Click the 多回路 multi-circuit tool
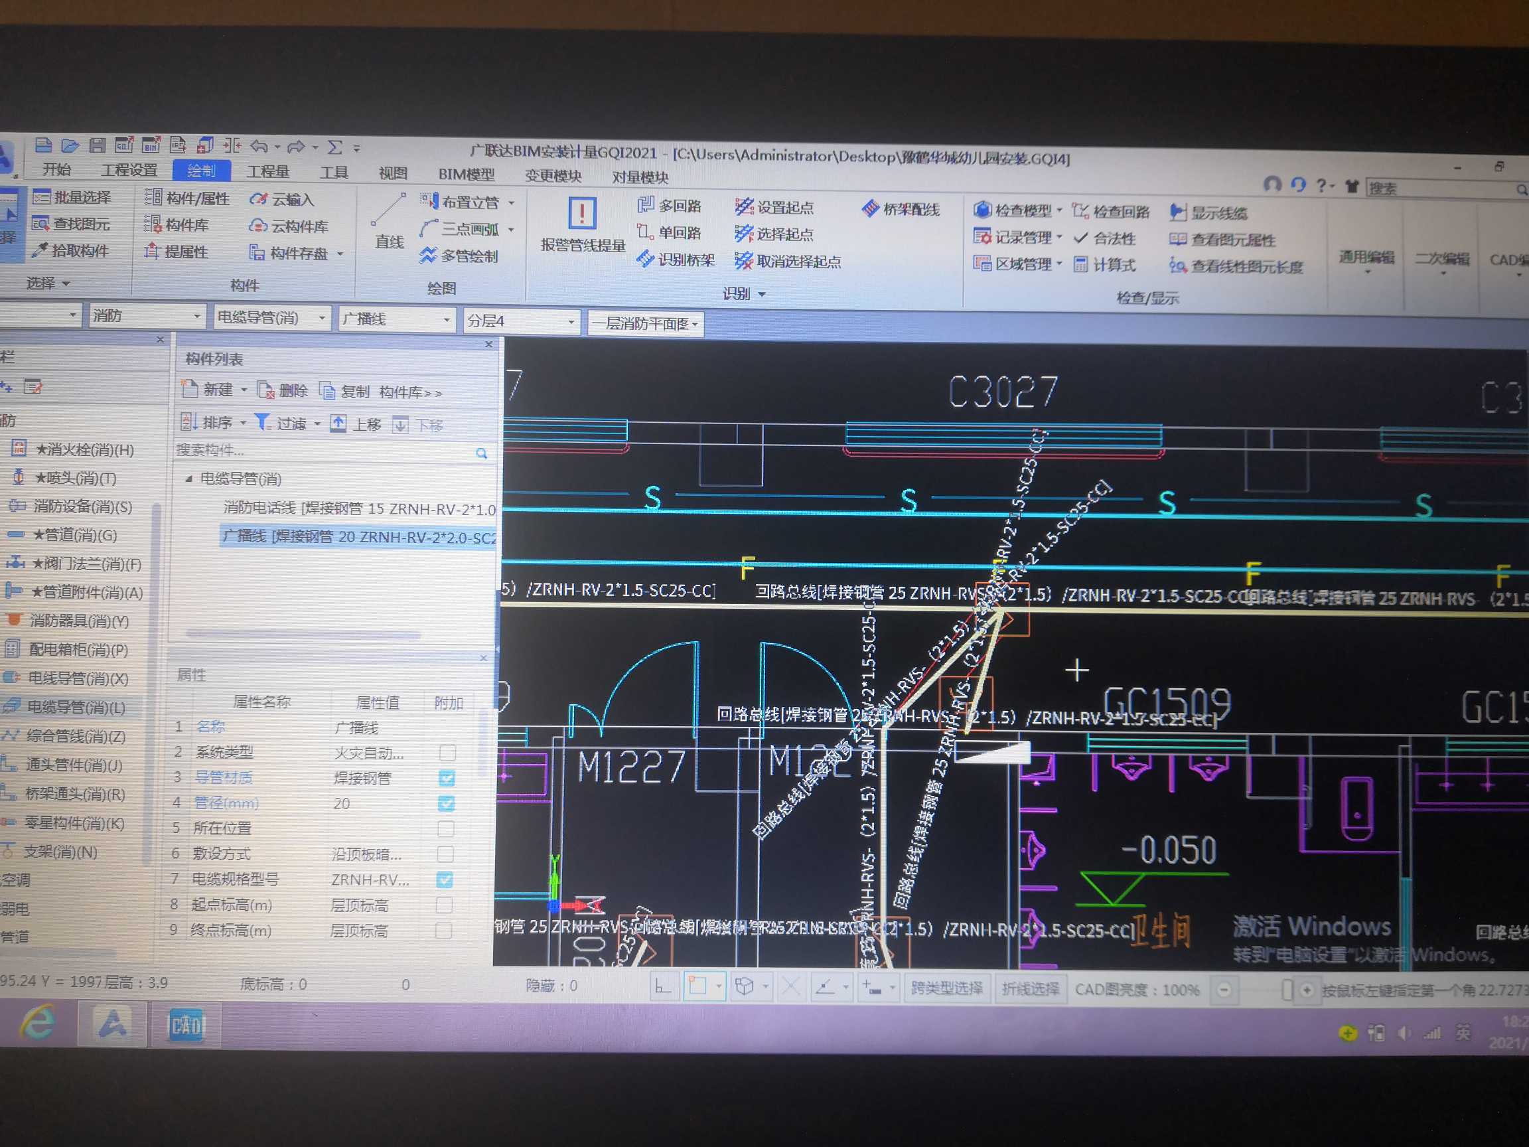 [x=669, y=205]
